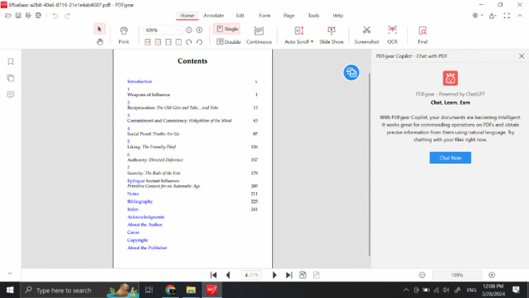Open the theme brightness dropdown
This screenshot has height=298, width=529.
pos(477,16)
